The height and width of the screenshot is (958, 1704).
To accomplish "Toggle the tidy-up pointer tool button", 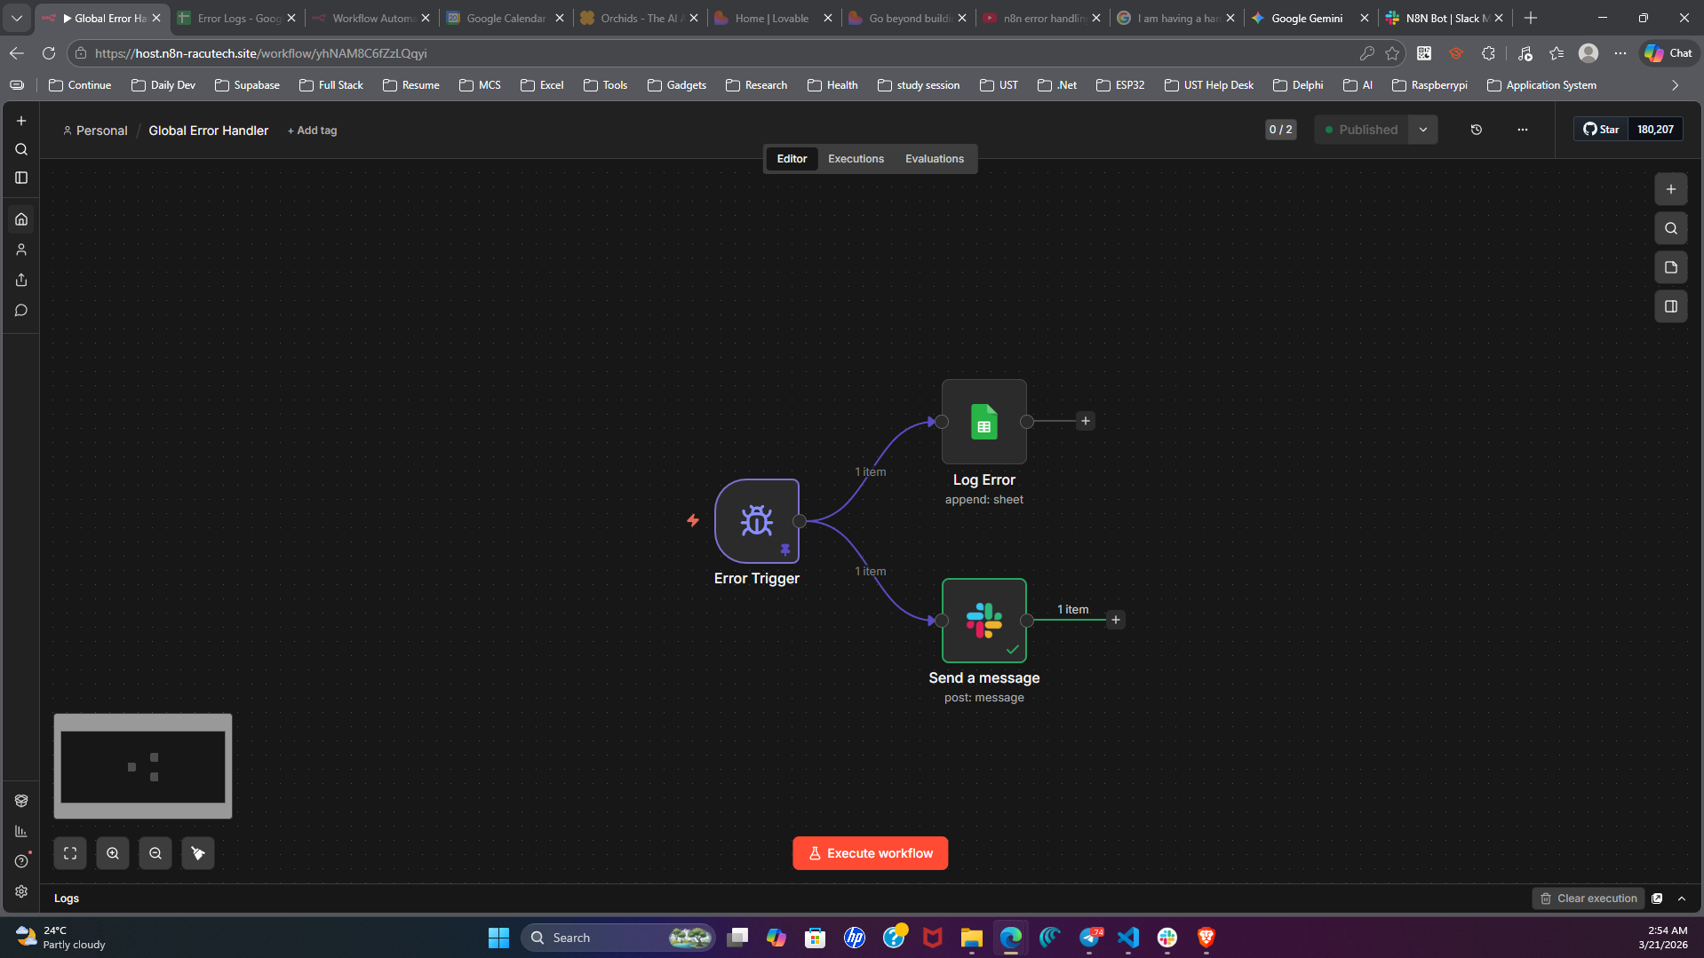I will [x=198, y=853].
